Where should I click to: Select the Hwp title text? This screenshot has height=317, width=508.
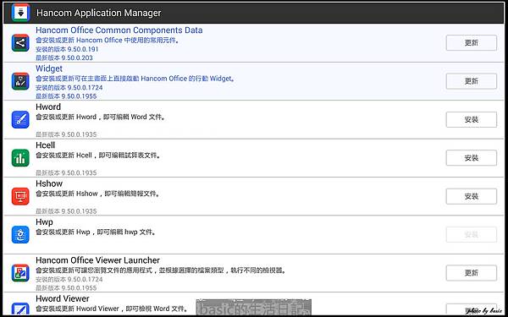tap(44, 221)
